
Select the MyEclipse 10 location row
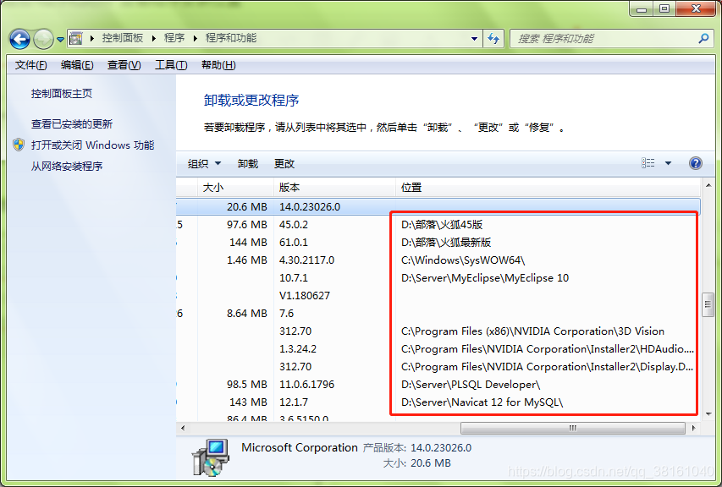click(438, 278)
